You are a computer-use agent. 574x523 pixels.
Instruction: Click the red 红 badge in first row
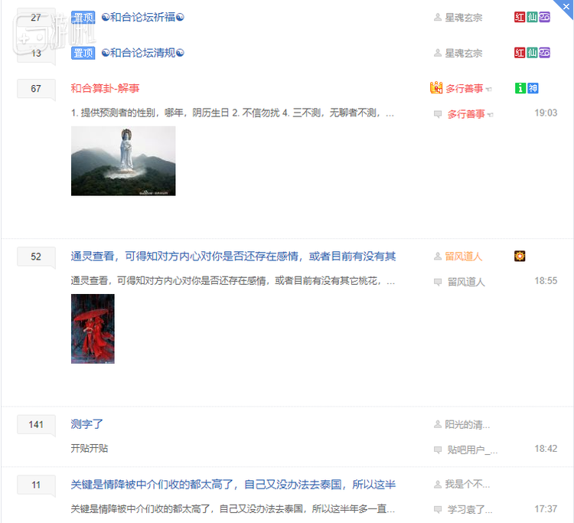click(x=520, y=17)
